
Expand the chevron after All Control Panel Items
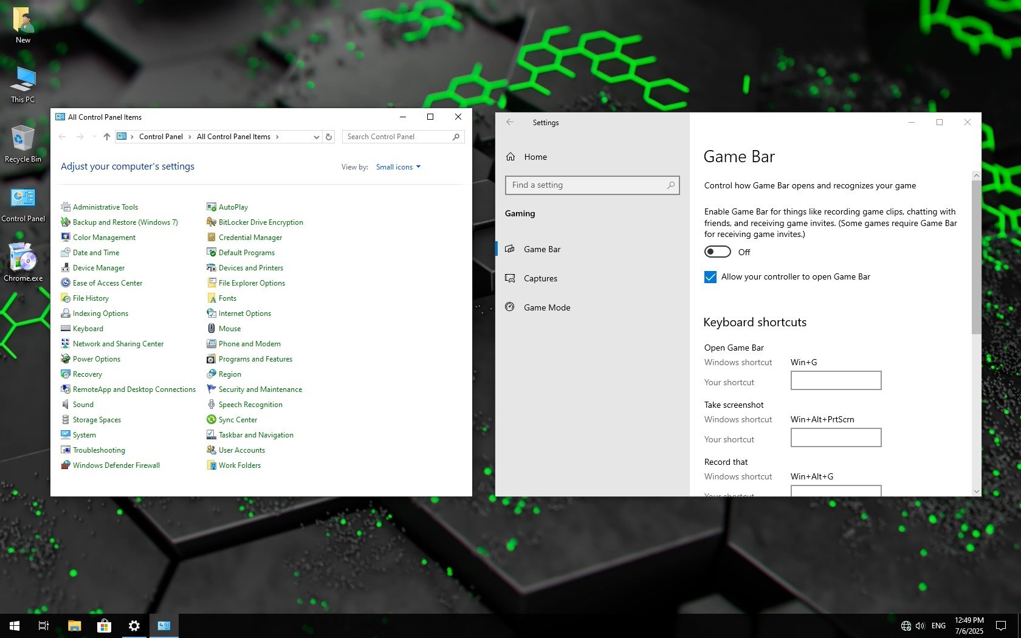click(278, 137)
